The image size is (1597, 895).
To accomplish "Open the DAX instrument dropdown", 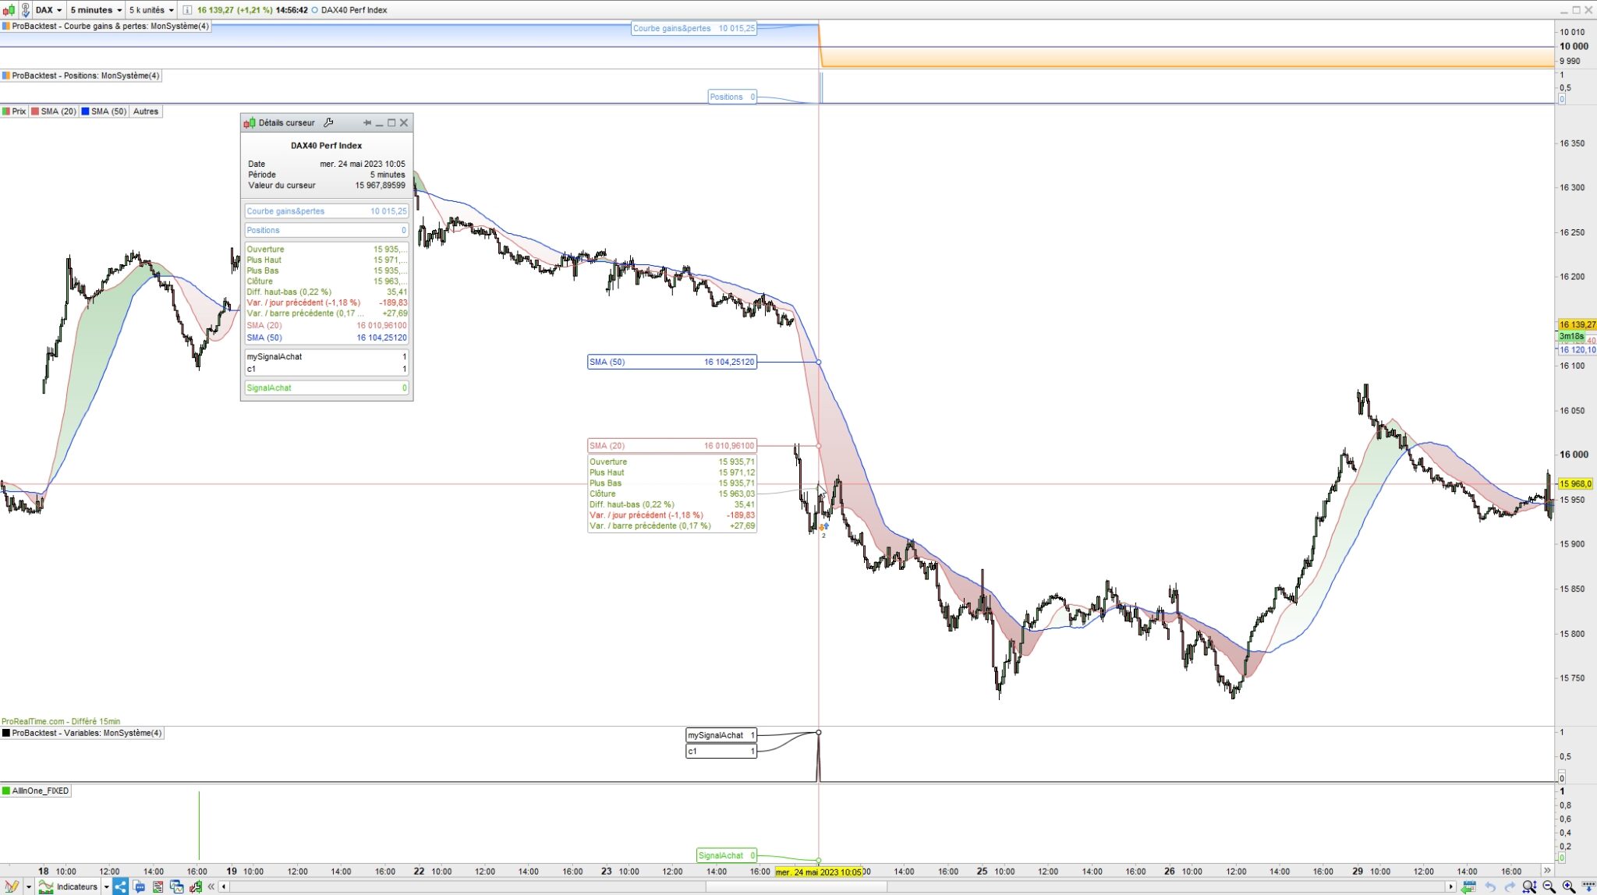I will [x=48, y=10].
